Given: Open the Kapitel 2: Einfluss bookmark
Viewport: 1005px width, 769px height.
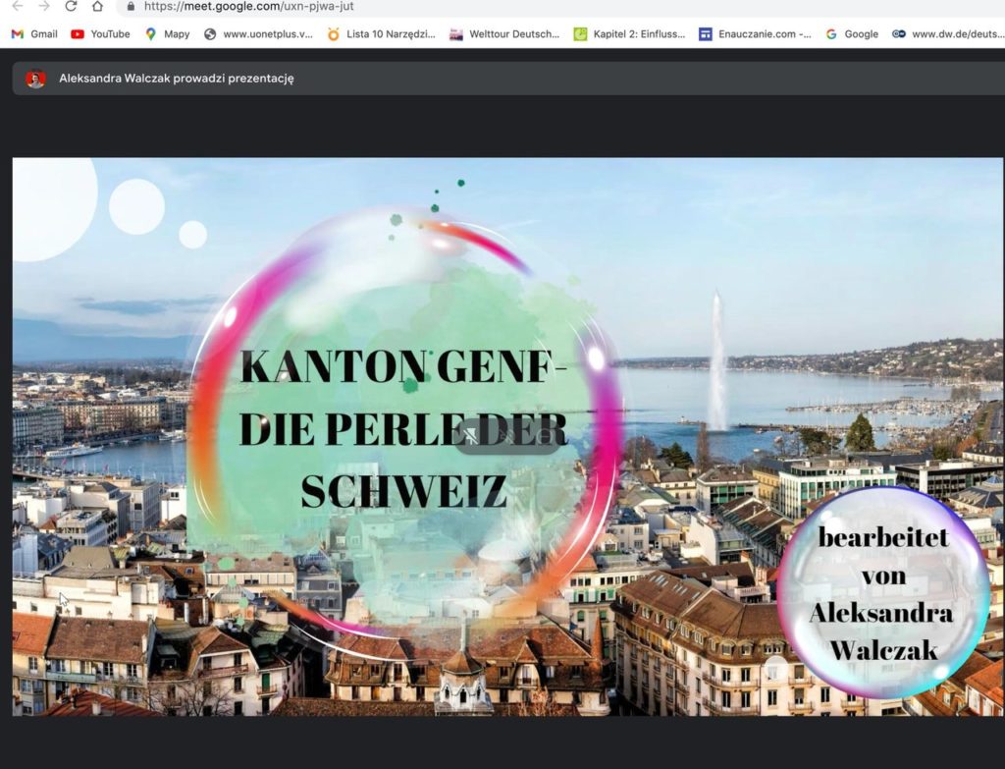Looking at the screenshot, I should (x=630, y=33).
